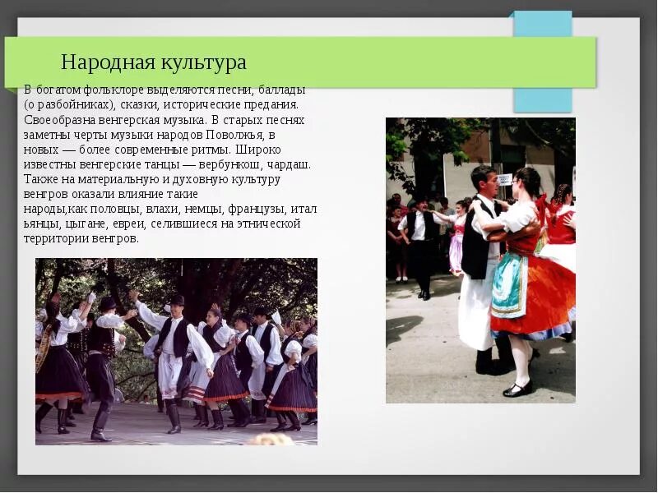Click the text "(о разбойниках), сказки, исторические предания."
The image size is (658, 493).
161,104
